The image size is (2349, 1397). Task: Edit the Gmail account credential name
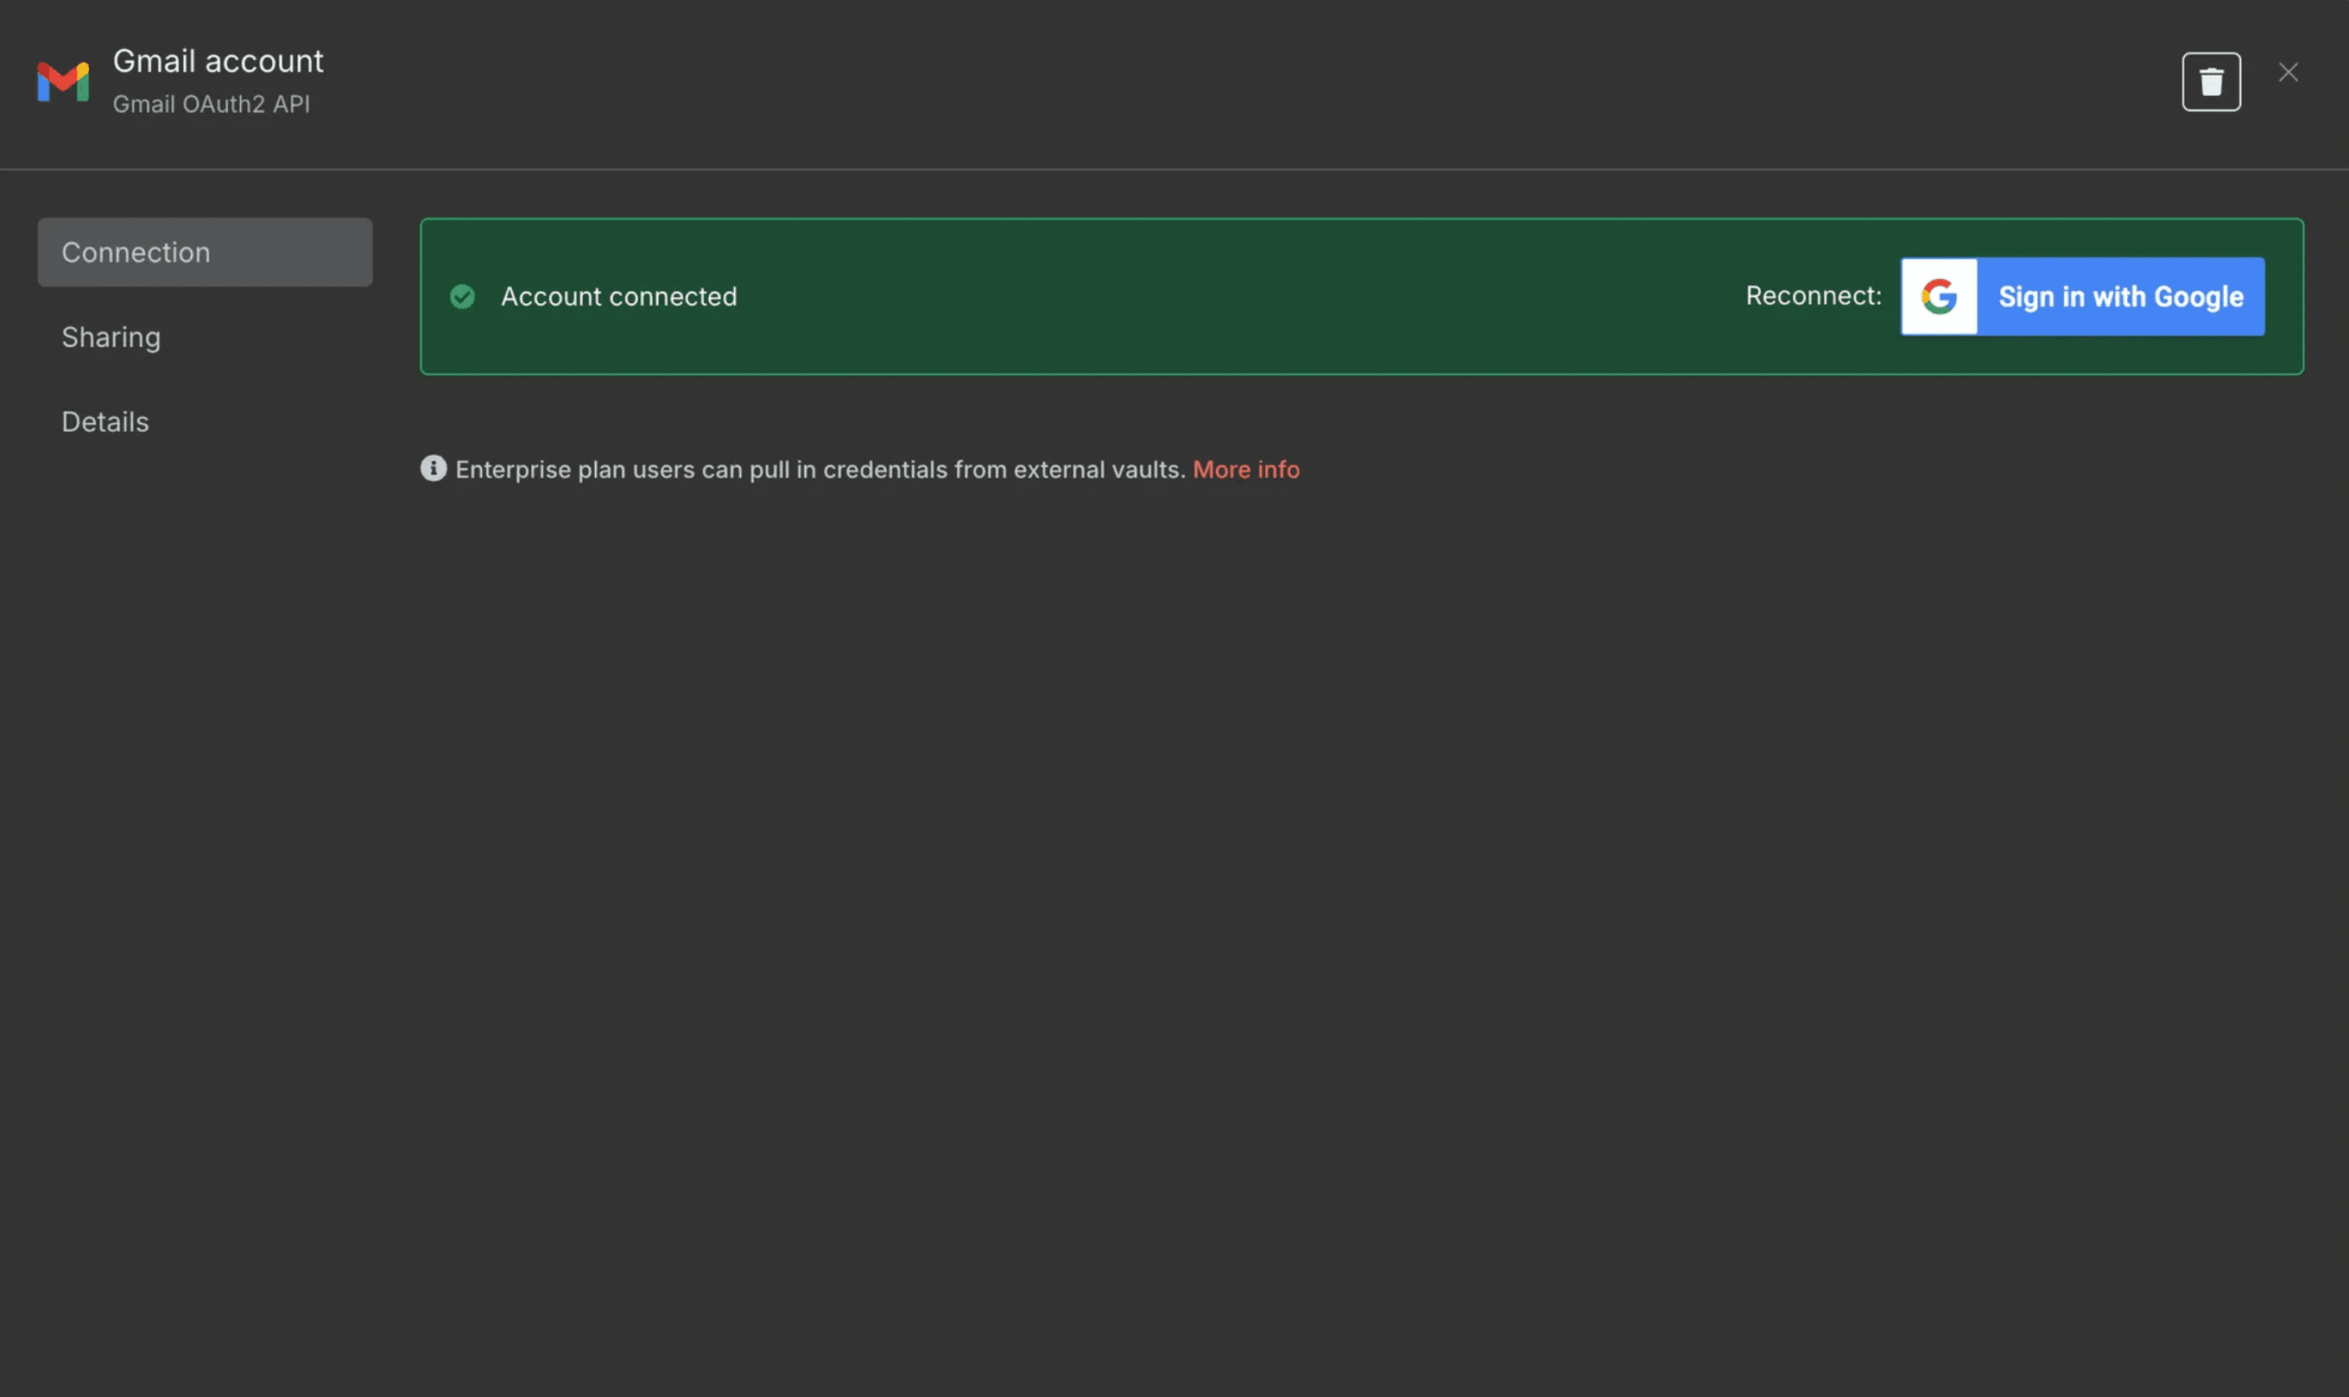click(218, 61)
